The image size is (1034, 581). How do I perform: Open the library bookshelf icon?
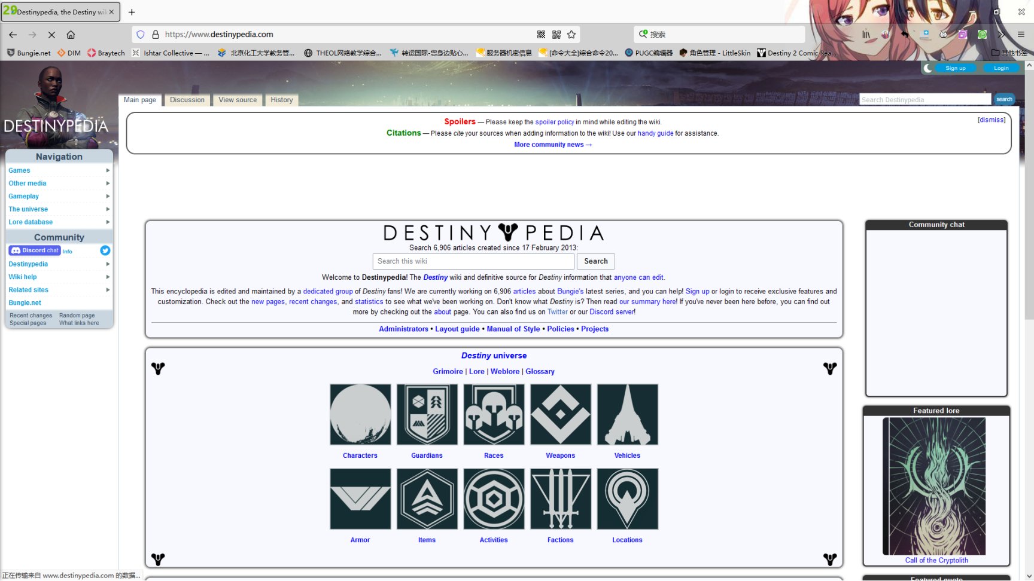[866, 35]
